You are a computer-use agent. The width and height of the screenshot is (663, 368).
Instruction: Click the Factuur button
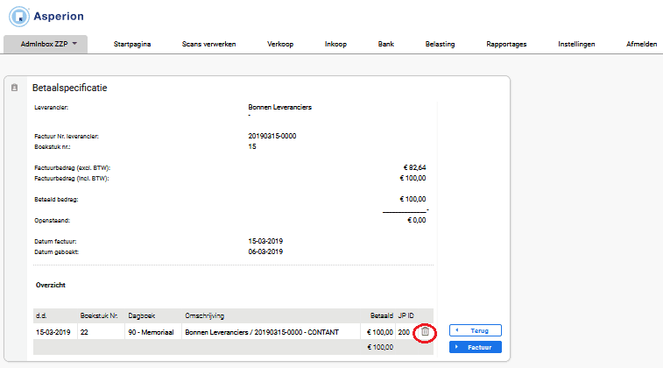tap(476, 347)
